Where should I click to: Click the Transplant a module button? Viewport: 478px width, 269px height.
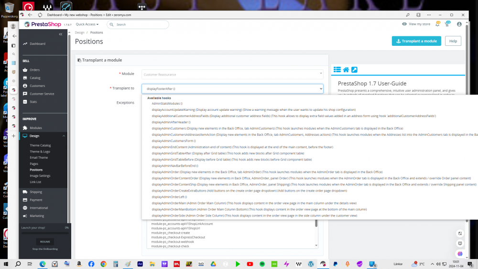click(416, 41)
